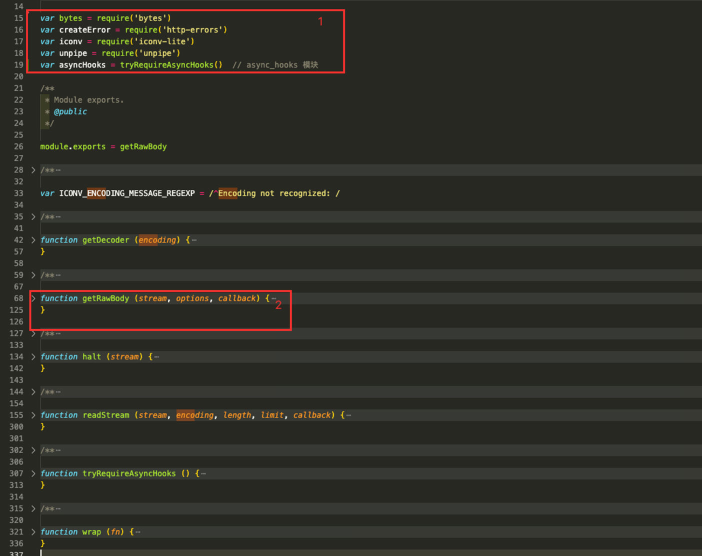This screenshot has height=556, width=702.
Task: Click the getDecoder function name
Action: (x=105, y=240)
